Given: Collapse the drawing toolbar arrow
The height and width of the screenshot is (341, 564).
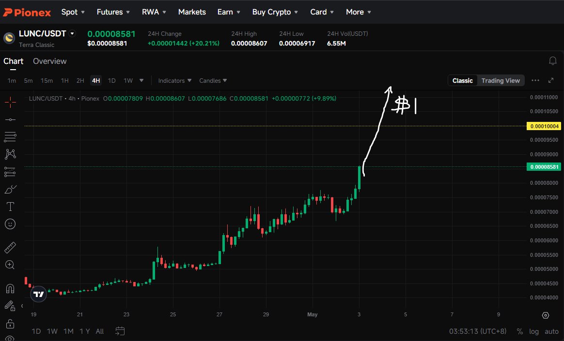Looking at the screenshot, I should click(x=22, y=306).
